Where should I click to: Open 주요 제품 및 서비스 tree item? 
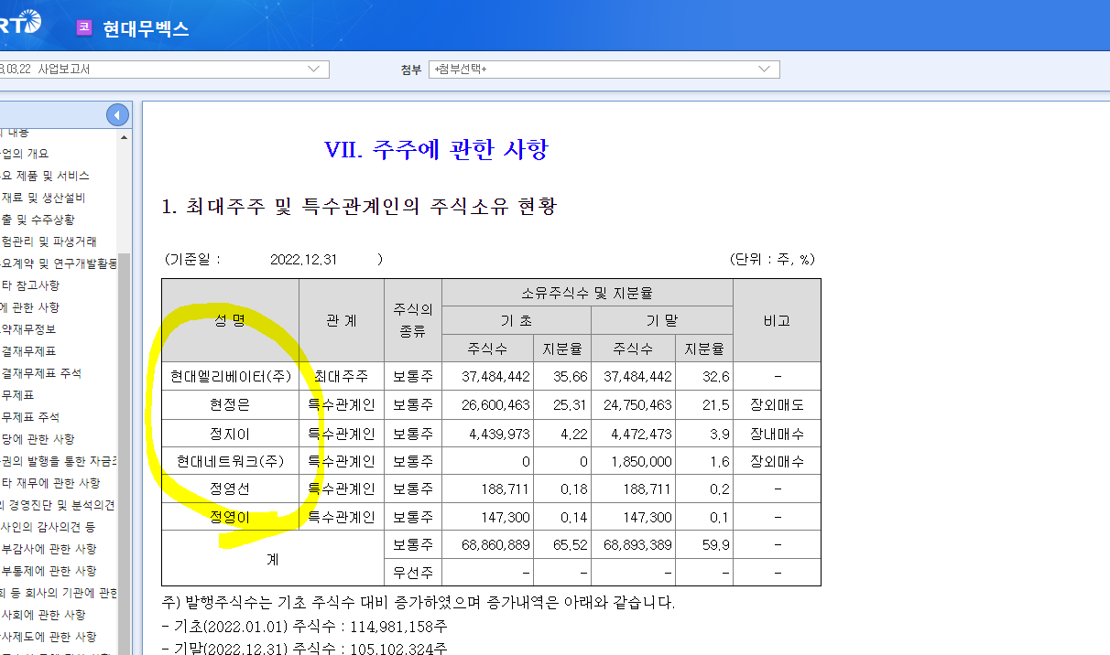[x=45, y=176]
